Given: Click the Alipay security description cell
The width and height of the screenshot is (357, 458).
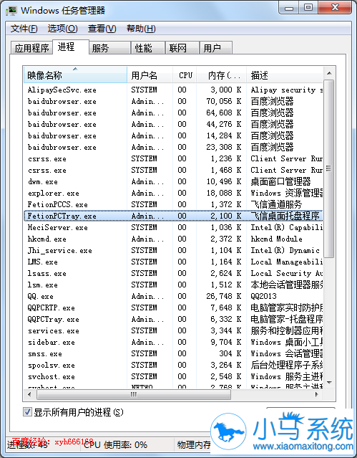Looking at the screenshot, I should 287,90.
